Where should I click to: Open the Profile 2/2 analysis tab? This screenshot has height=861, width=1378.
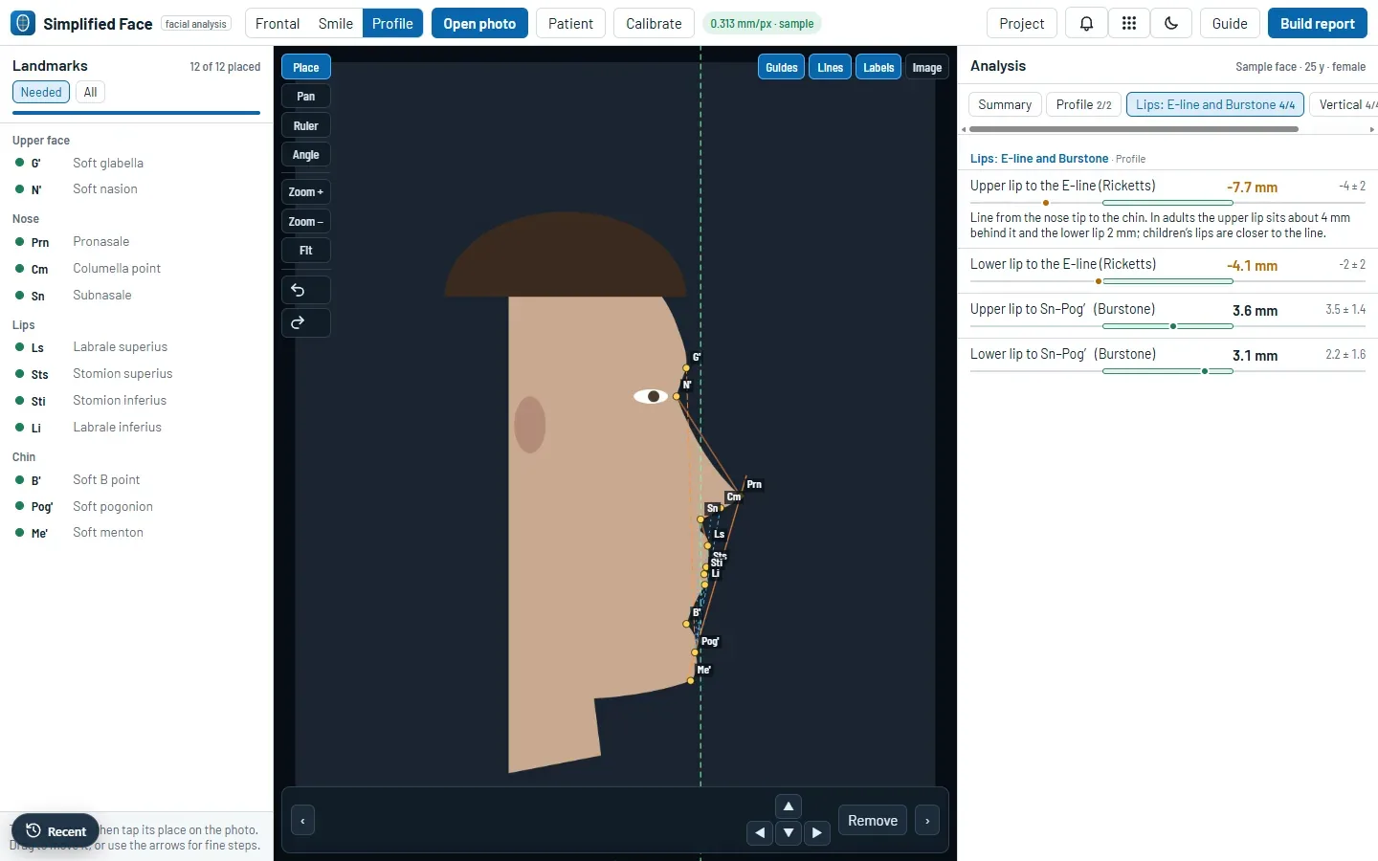click(x=1083, y=104)
